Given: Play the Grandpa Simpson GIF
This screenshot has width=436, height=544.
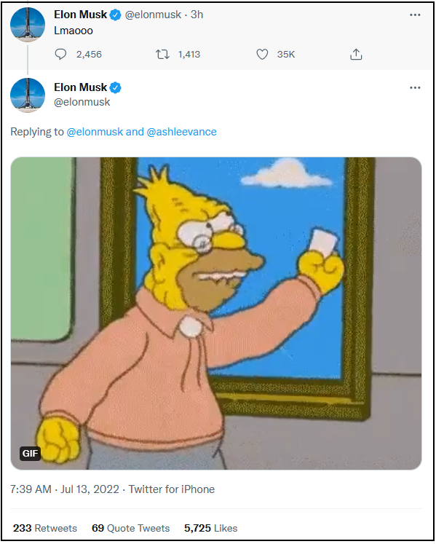Looking at the screenshot, I should click(x=216, y=313).
